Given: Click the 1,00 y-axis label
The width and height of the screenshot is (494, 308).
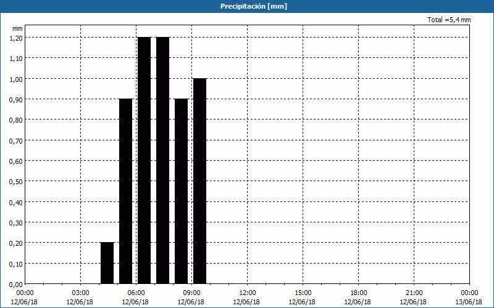Looking at the screenshot, I should (16, 79).
